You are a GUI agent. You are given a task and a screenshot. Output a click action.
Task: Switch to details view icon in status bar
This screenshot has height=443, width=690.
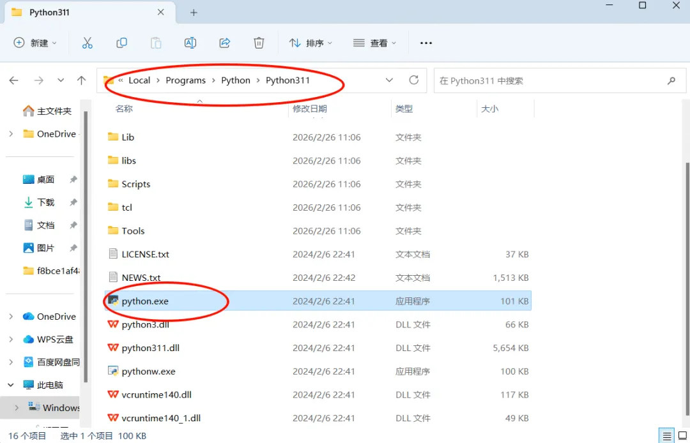(667, 435)
